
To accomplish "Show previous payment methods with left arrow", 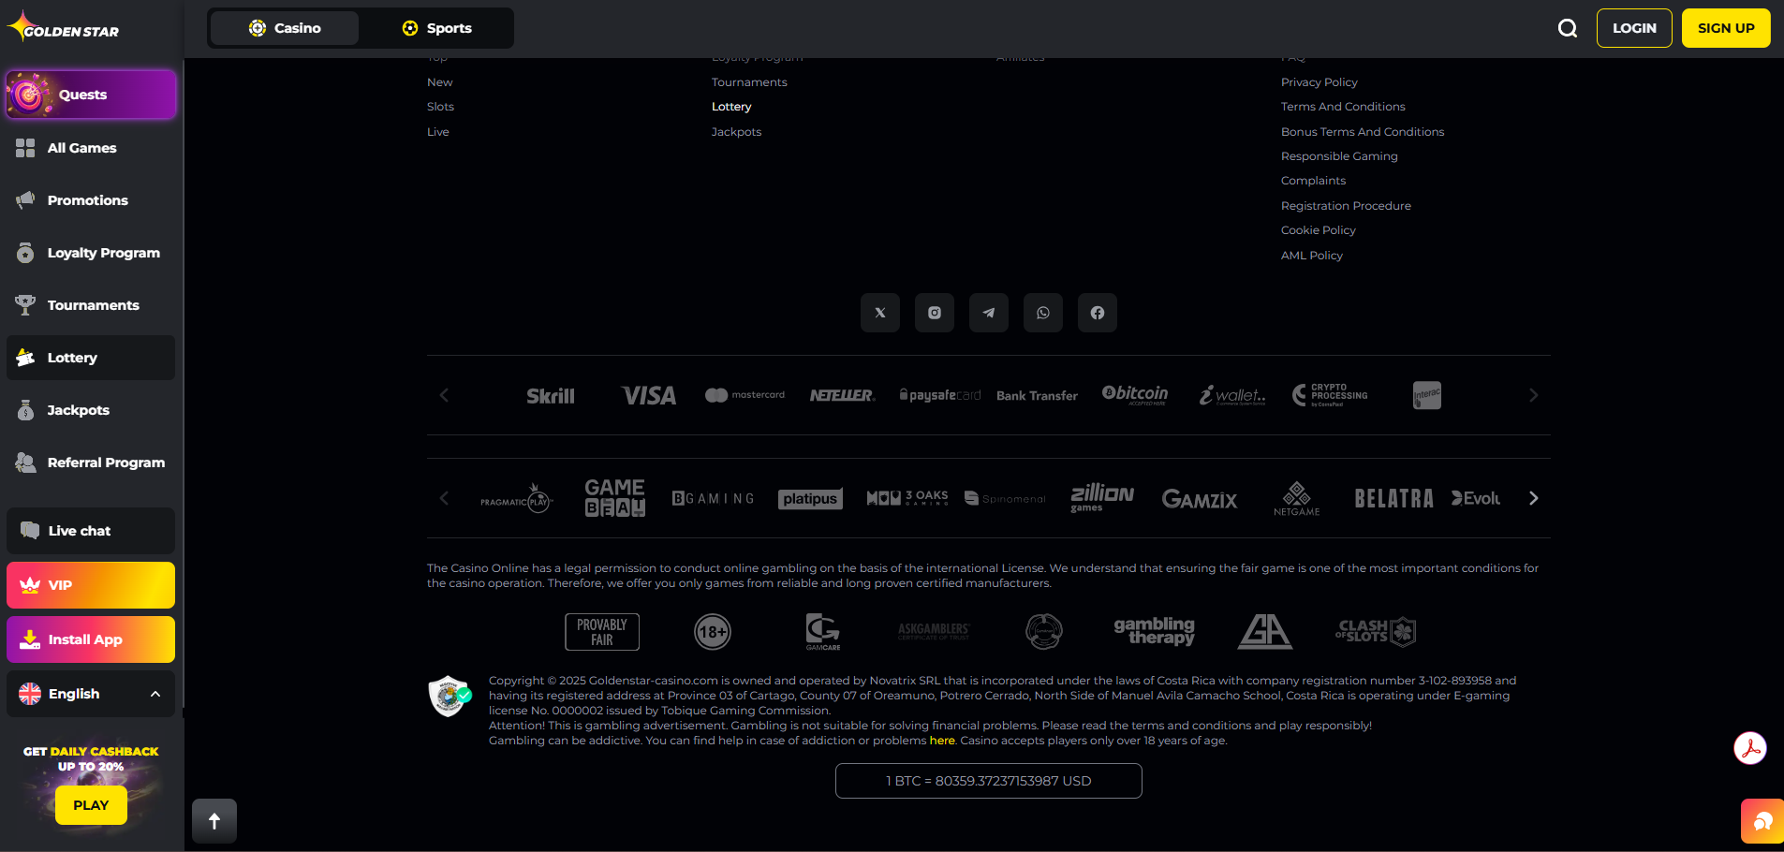I will (x=445, y=395).
